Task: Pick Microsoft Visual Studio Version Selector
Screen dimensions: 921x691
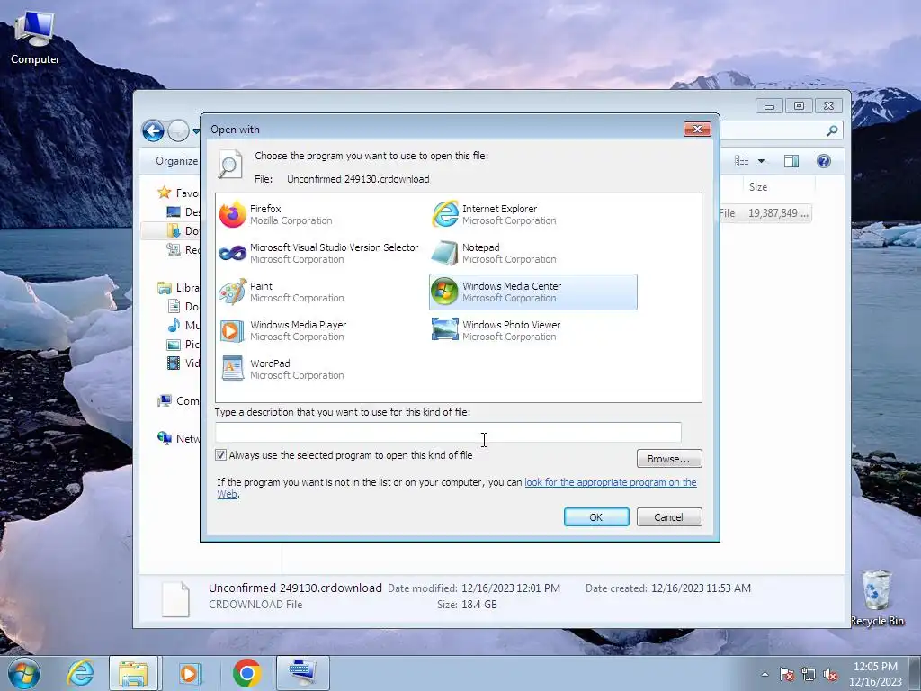Action: point(319,253)
